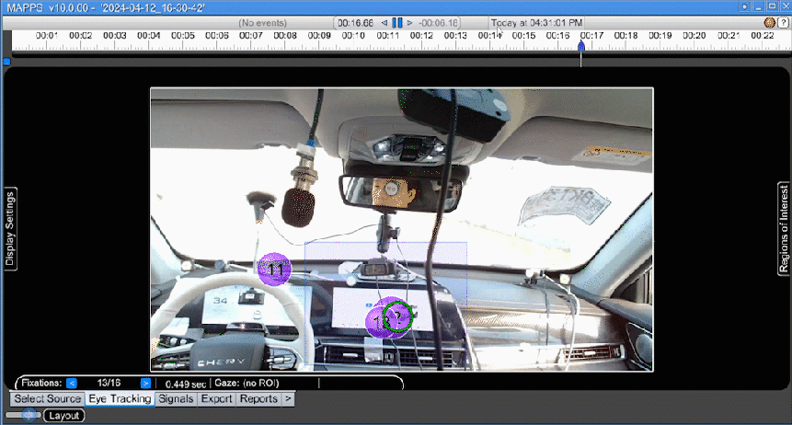Step forward one frame arrow

408,22
